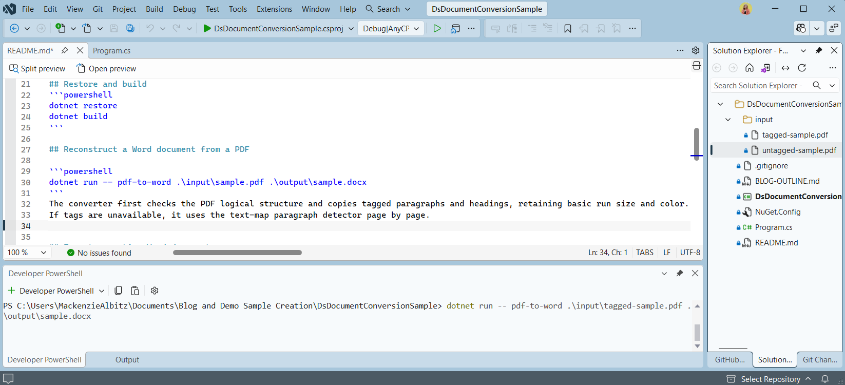Screen dimensions: 845x385
Task: Click the terminal vertical scrollbar thumb
Action: point(697,332)
